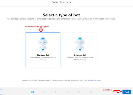Click the partially visible bottom-left button
The image size is (133, 95).
[1, 92]
